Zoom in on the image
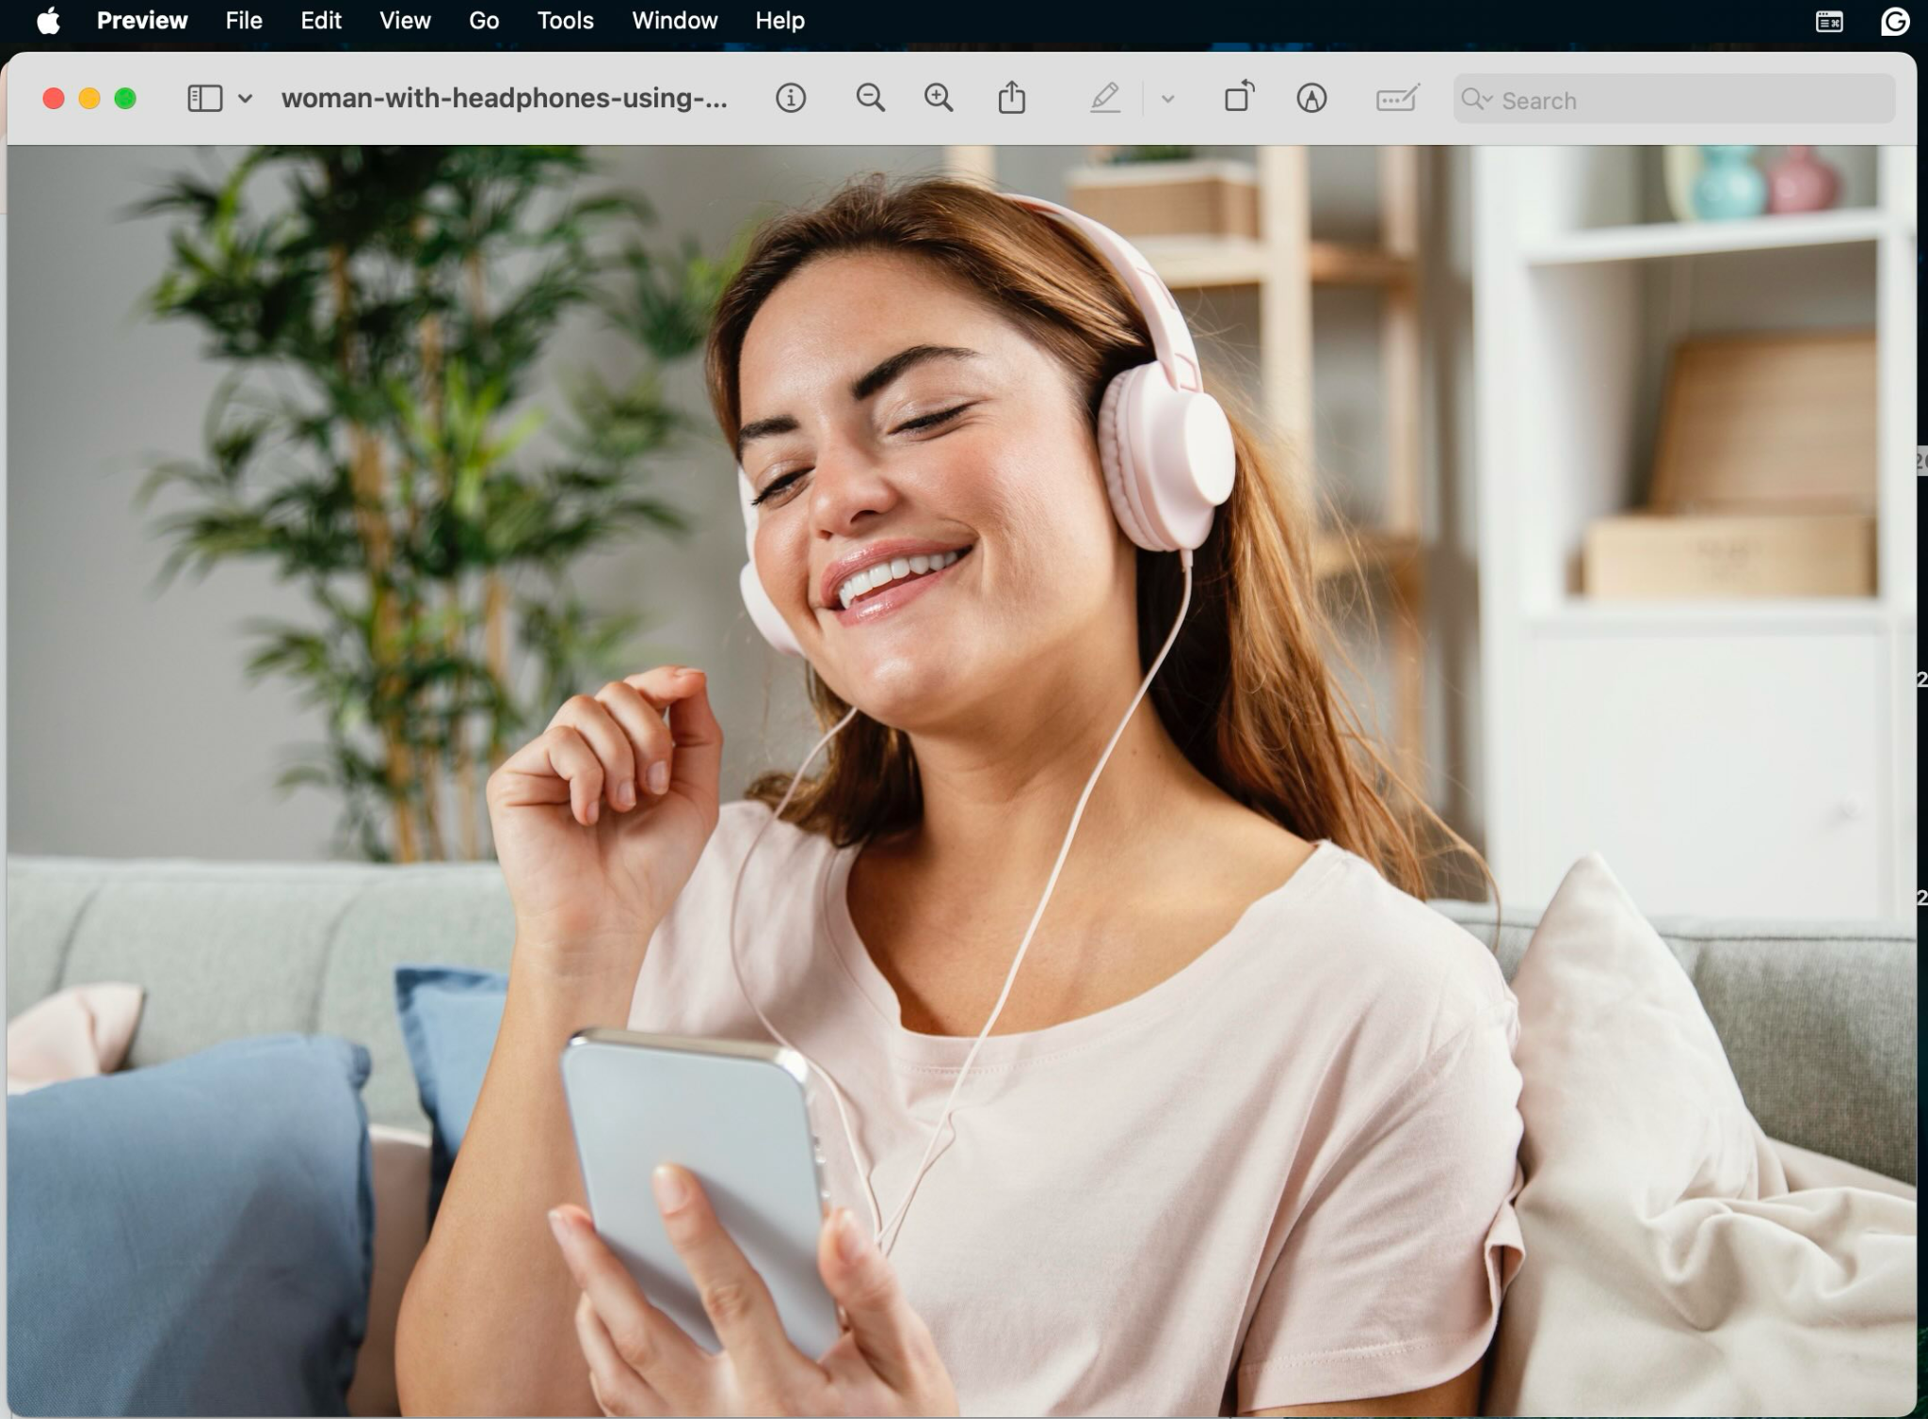 tap(939, 98)
